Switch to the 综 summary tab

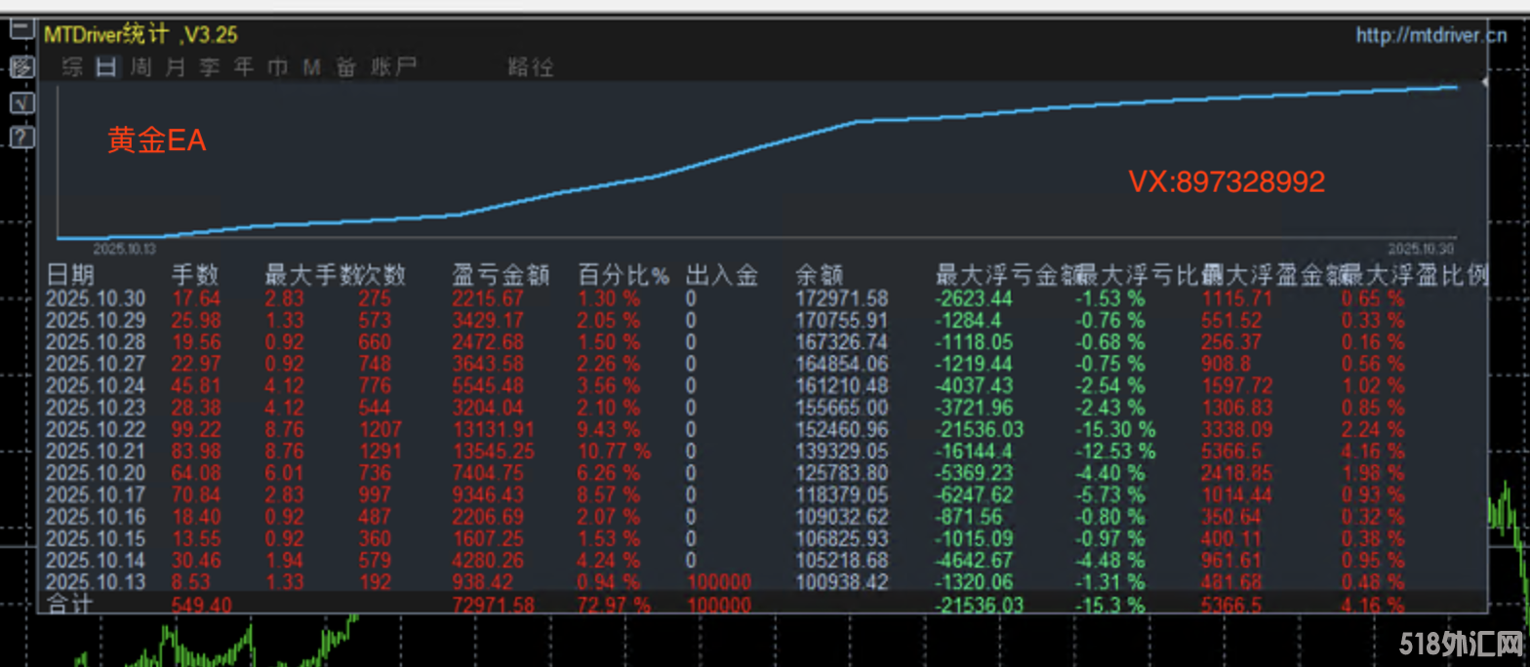tap(72, 67)
